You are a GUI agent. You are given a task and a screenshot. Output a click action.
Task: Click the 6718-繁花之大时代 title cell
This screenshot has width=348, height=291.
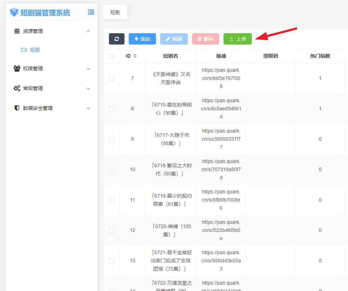pos(171,170)
